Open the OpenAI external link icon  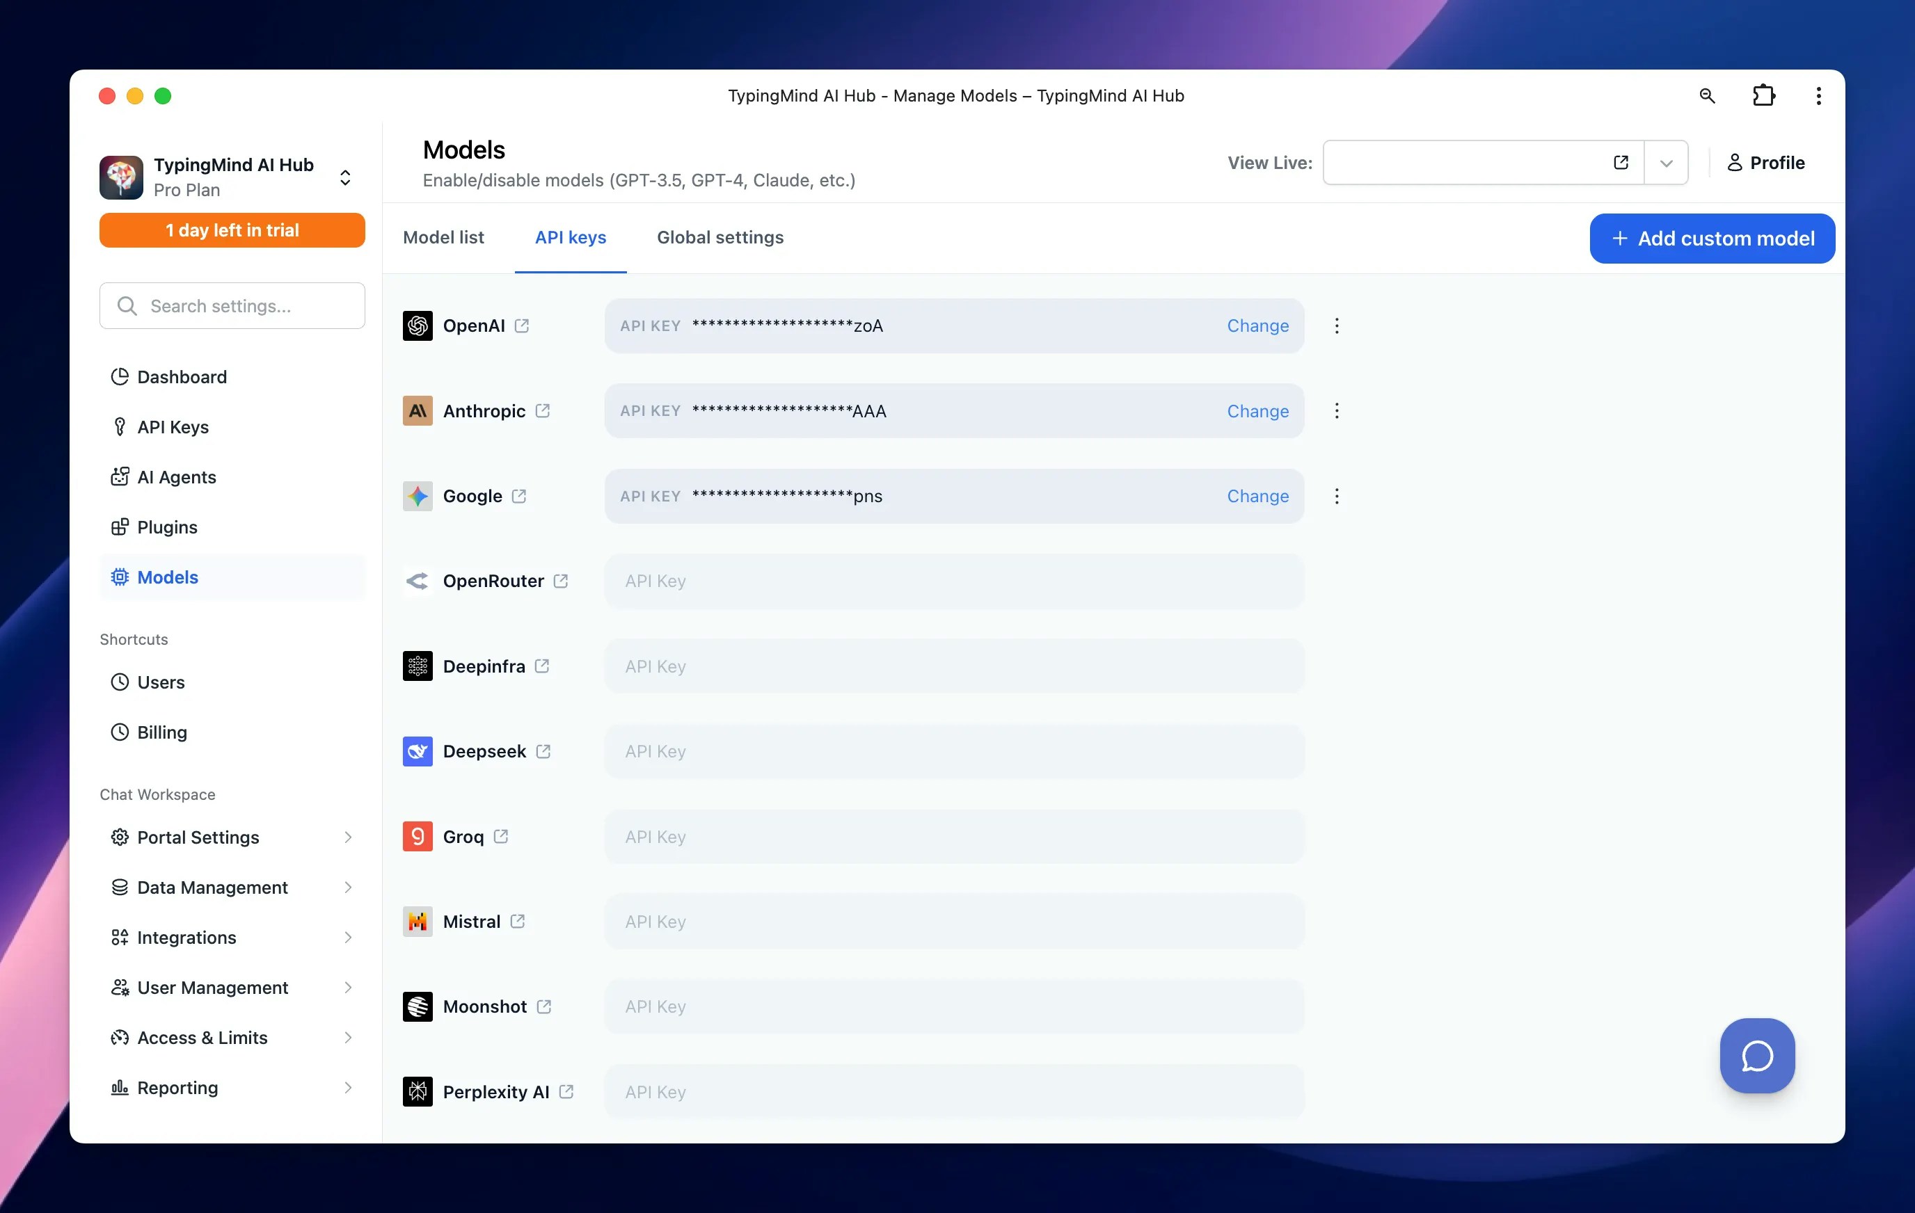click(522, 326)
